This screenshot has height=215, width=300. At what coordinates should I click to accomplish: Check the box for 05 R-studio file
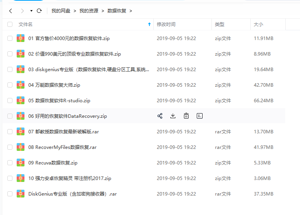click(10, 100)
